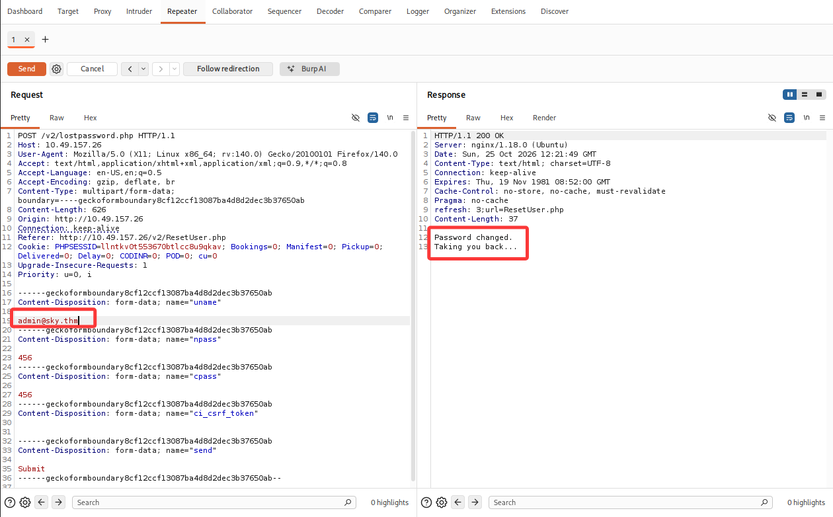
Task: Click the magnifier icon in Request search
Action: (x=348, y=502)
